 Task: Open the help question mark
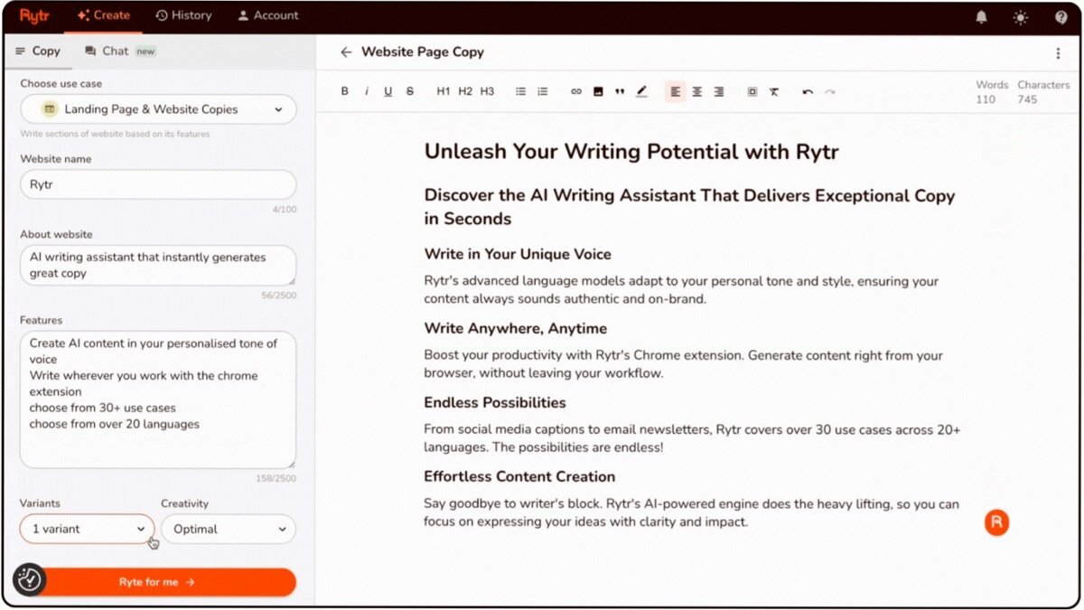click(1061, 16)
